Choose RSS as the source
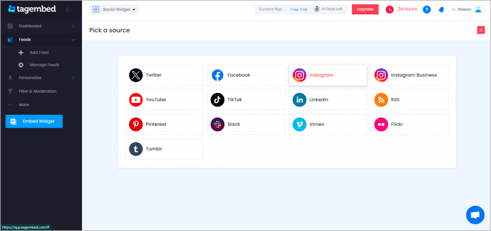This screenshot has height=231, width=491. tap(409, 100)
